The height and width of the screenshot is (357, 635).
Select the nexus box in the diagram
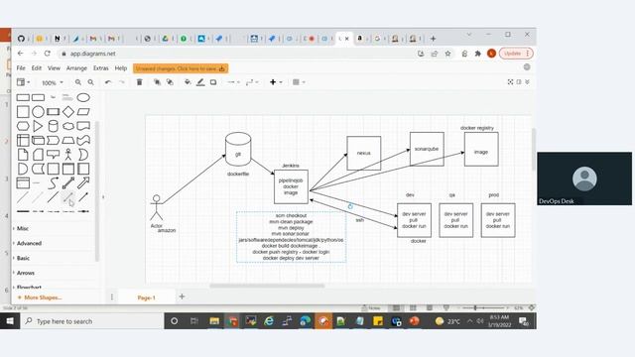(x=364, y=153)
